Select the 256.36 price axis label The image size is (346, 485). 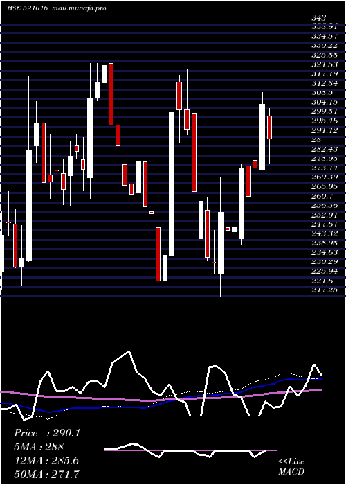(325, 205)
